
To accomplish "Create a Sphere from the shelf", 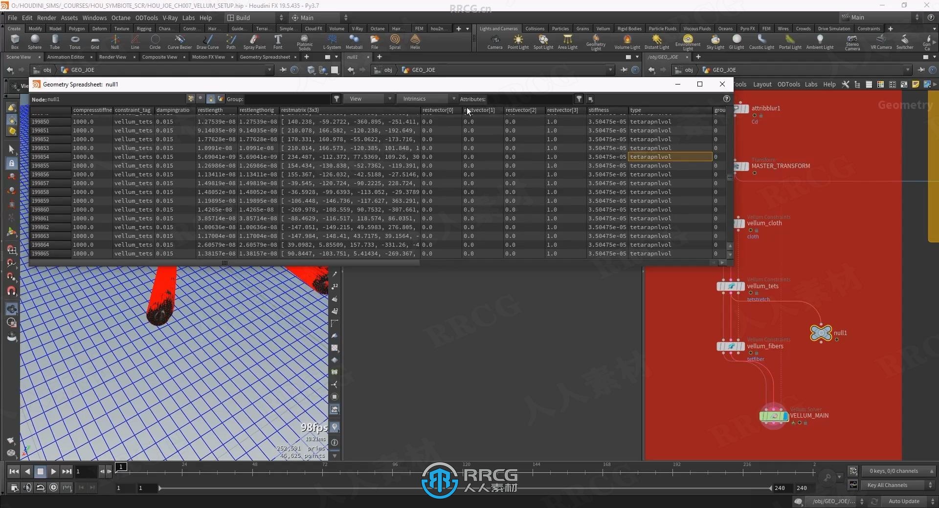I will click(35, 42).
